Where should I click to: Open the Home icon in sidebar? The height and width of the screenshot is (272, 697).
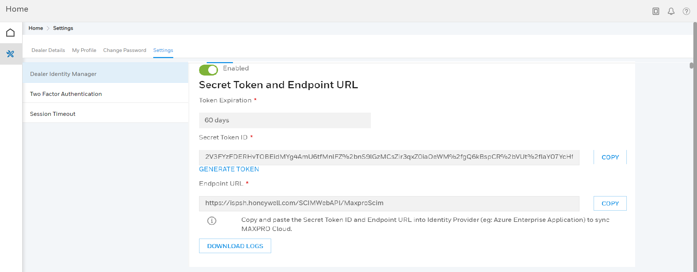point(11,33)
